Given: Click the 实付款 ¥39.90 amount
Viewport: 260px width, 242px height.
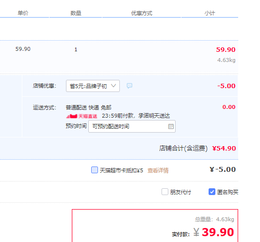Looking at the screenshot, I should 214,232.
